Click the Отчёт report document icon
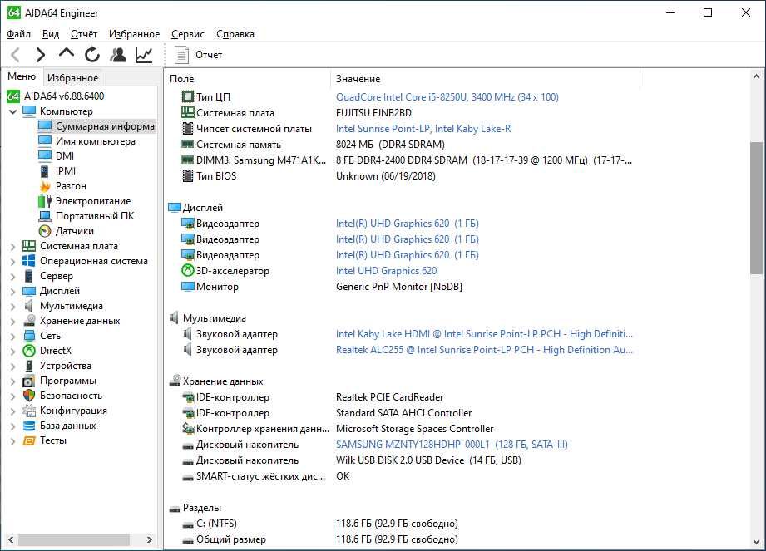This screenshot has width=766, height=551. coord(181,55)
